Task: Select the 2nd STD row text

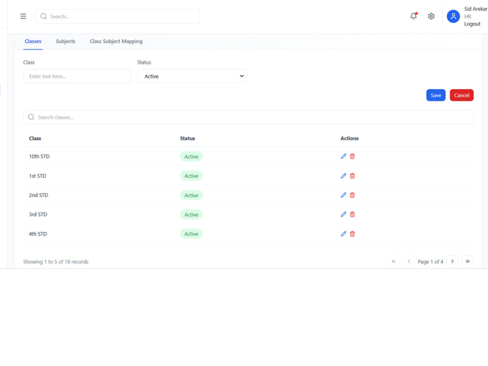Action: coord(39,195)
